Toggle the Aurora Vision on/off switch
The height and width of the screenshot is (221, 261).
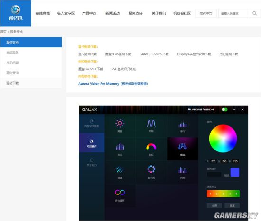[x=224, y=110]
